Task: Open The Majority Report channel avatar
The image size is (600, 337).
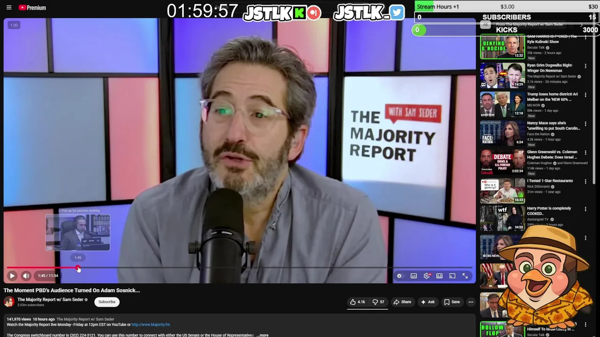Action: tap(9, 302)
